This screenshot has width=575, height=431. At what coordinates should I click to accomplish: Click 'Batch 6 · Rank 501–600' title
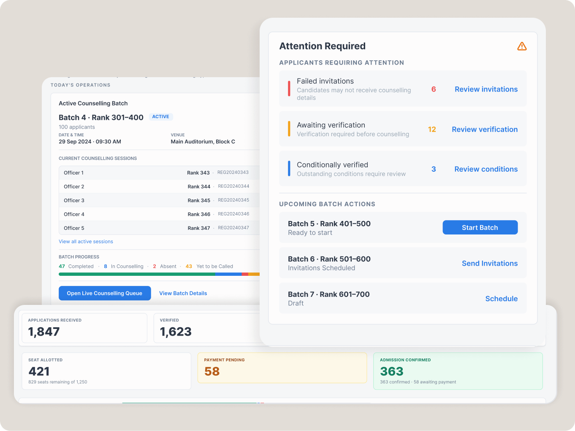point(329,259)
